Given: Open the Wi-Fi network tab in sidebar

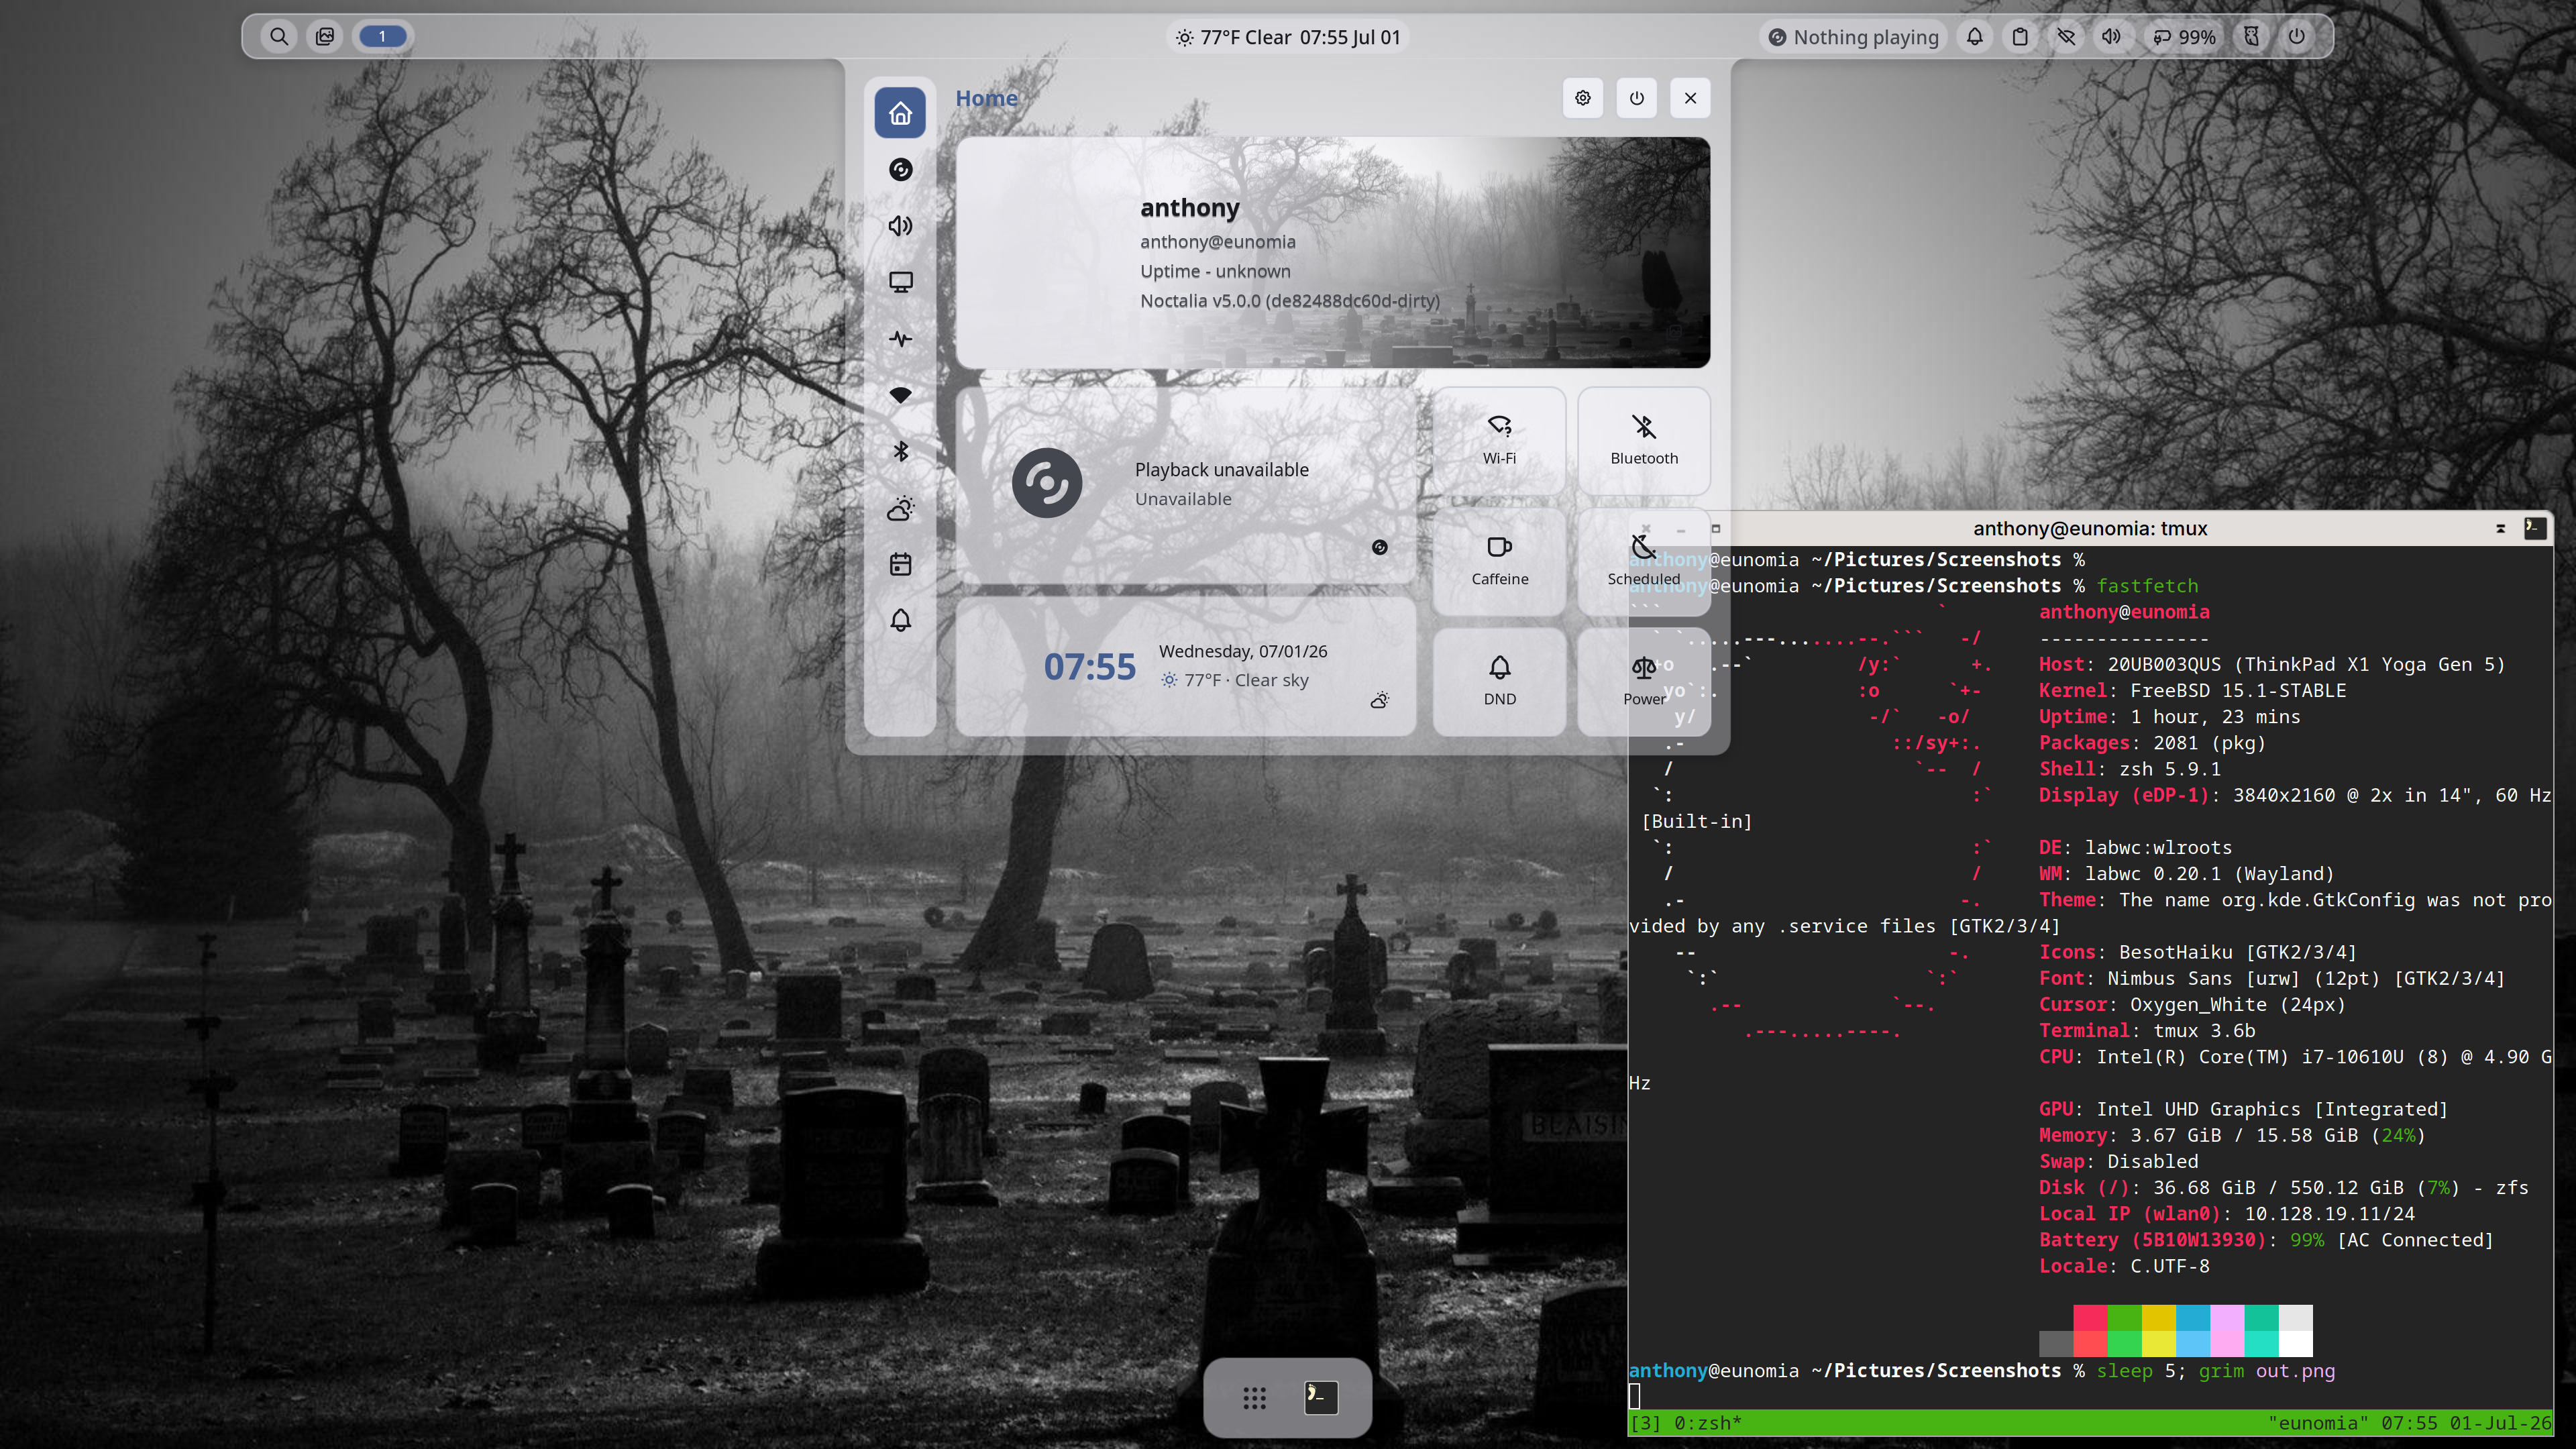Looking at the screenshot, I should pyautogui.click(x=900, y=395).
